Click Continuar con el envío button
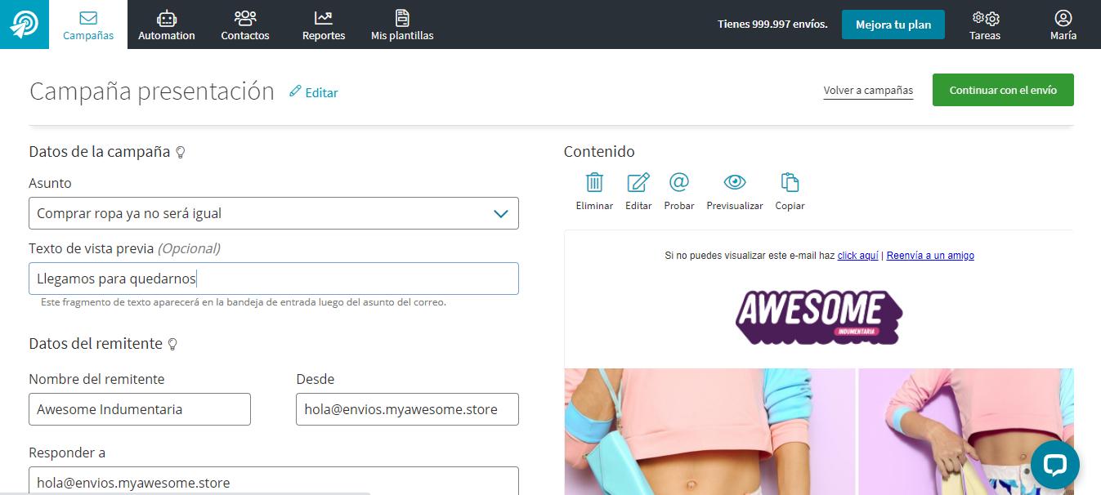The height and width of the screenshot is (495, 1101). (x=1003, y=90)
